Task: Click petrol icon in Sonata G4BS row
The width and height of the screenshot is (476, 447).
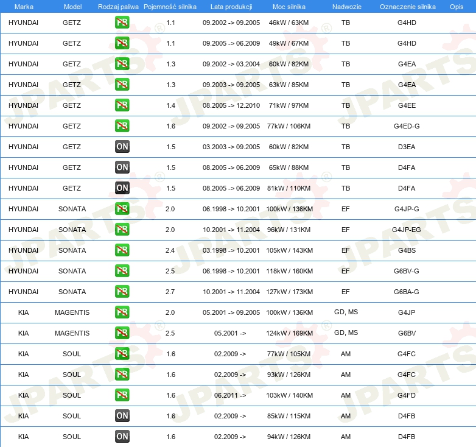Action: tap(122, 250)
